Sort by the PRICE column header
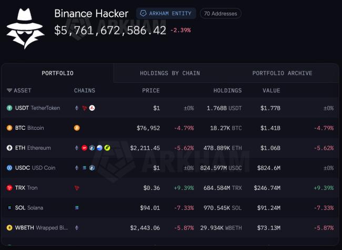The height and width of the screenshot is (250, 342). [x=151, y=90]
